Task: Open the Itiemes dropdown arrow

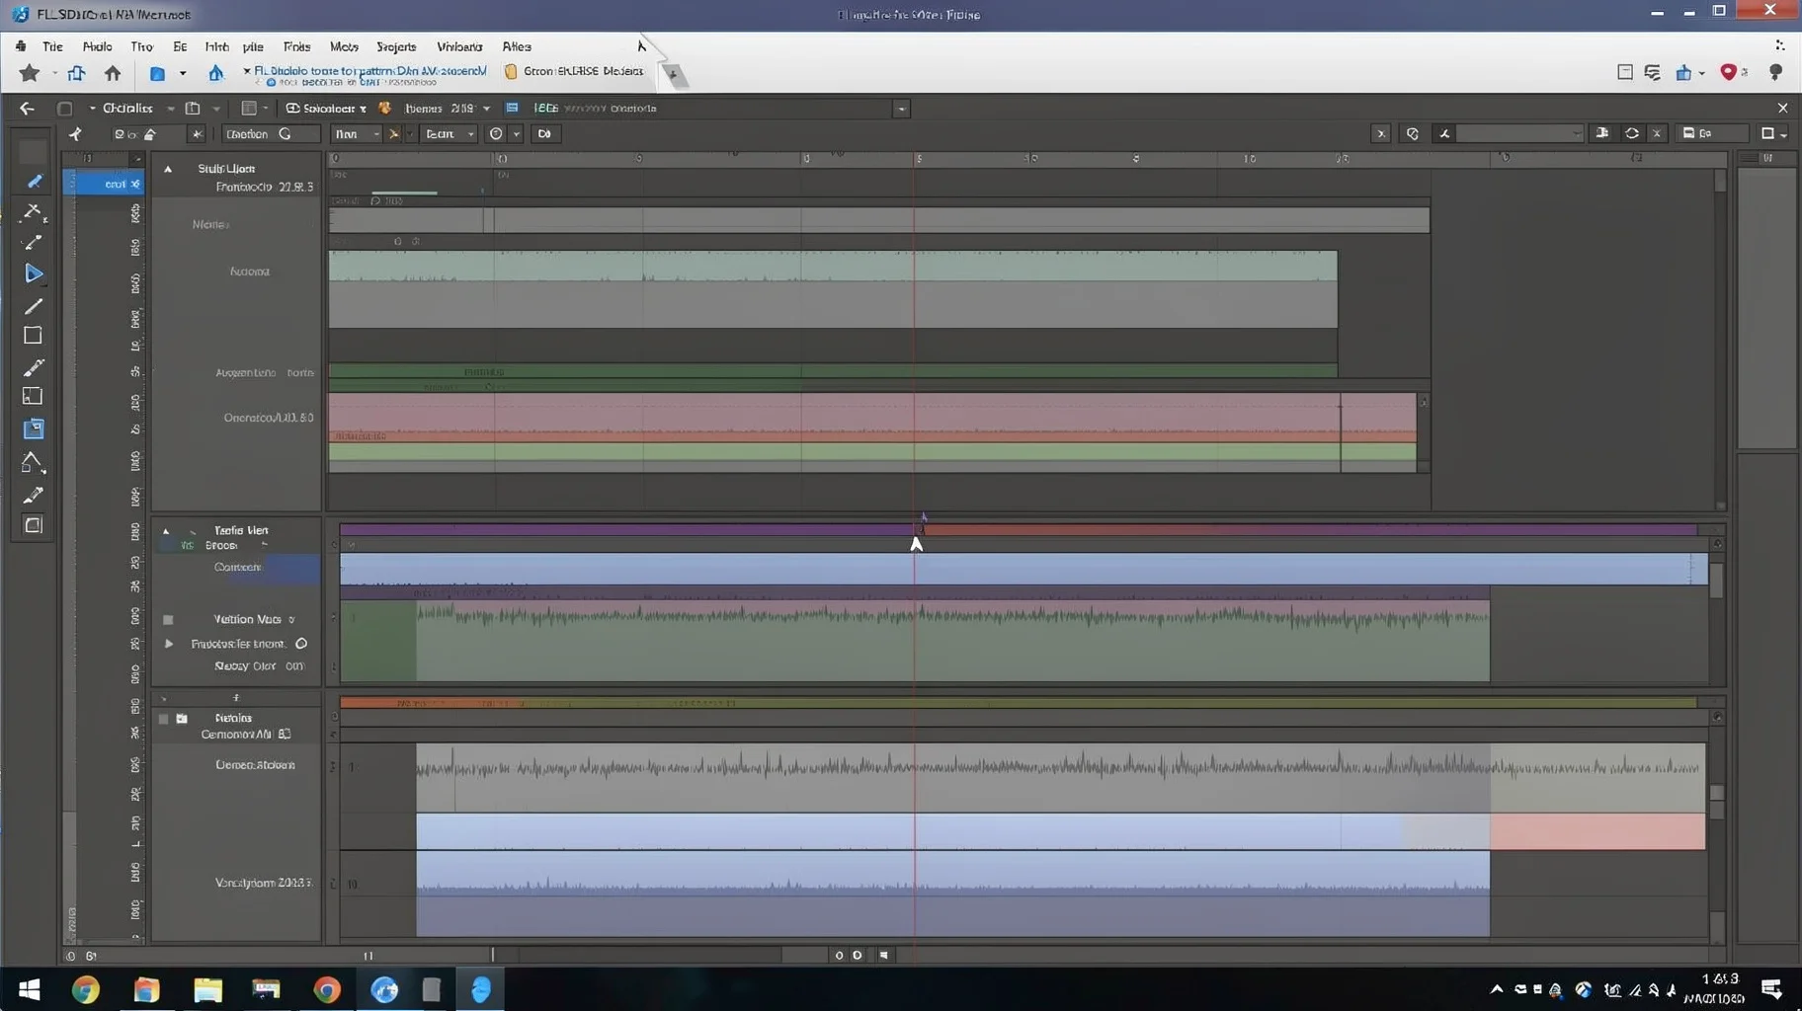Action: (486, 109)
